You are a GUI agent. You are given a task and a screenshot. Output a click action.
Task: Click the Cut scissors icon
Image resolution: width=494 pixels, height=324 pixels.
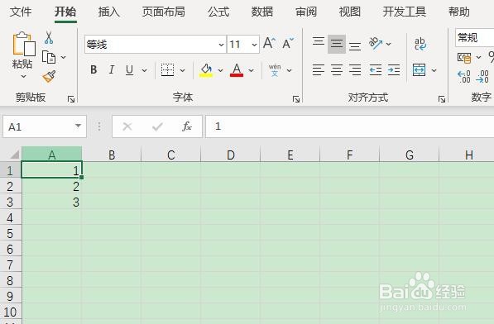pos(49,37)
